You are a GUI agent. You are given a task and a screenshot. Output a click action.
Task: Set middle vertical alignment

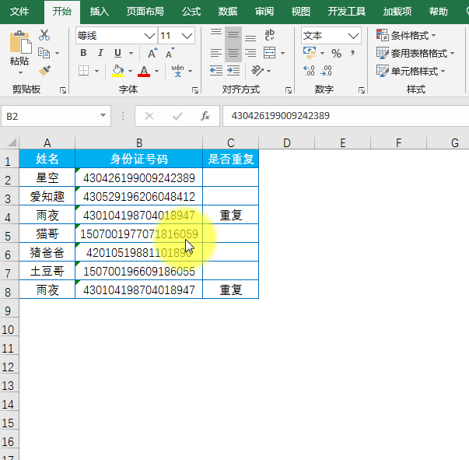click(233, 35)
